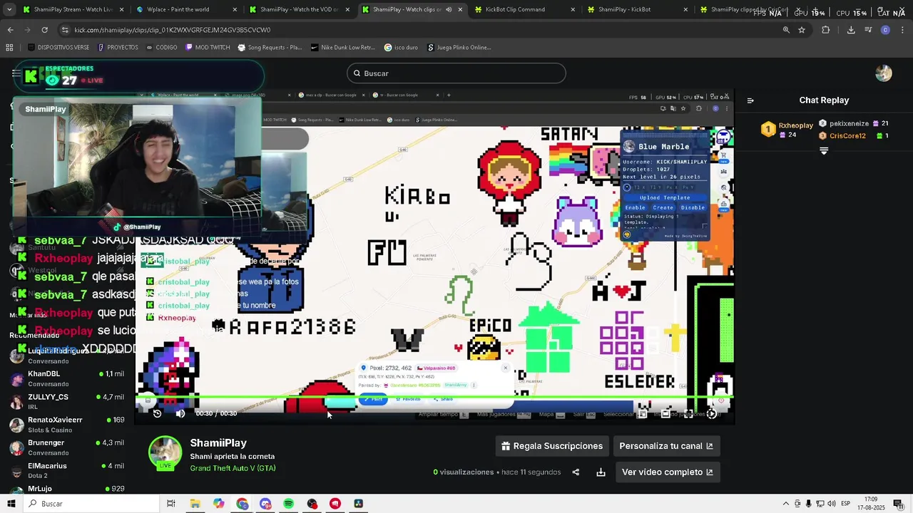Open the media control queue icon in toolbar

pyautogui.click(x=868, y=30)
